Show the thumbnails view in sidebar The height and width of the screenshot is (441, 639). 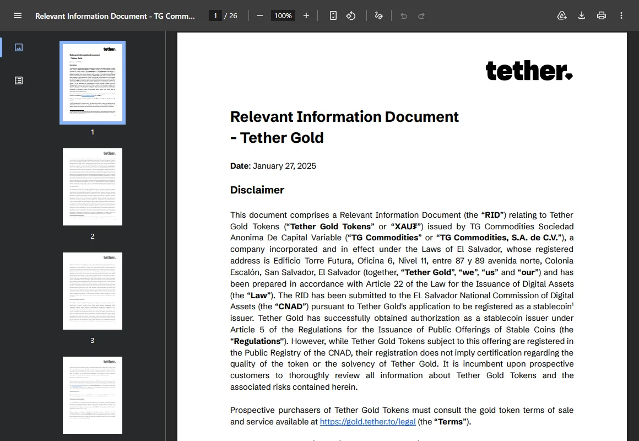(19, 47)
